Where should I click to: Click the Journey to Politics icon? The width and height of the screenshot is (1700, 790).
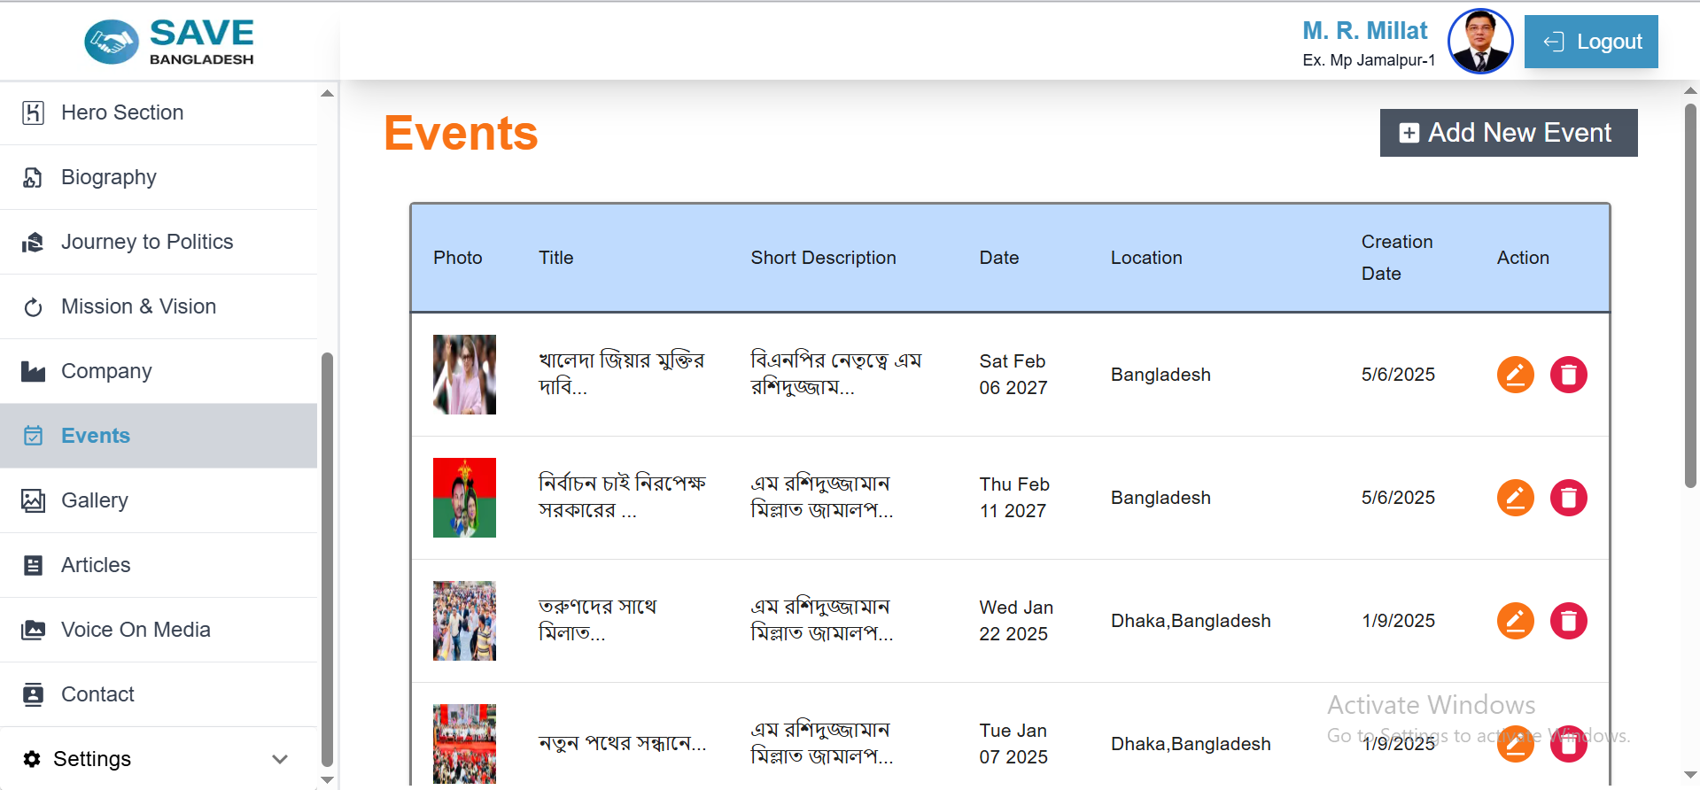point(33,242)
